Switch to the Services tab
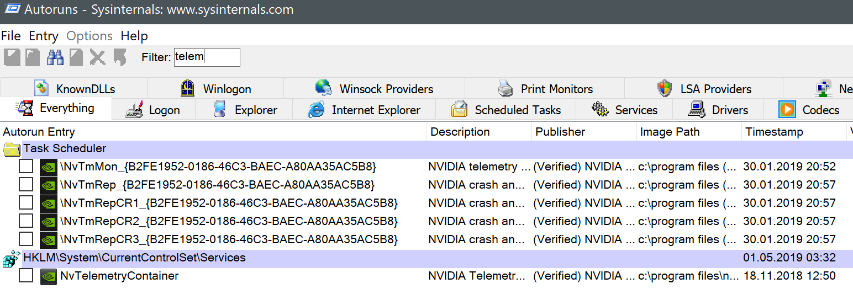 pos(624,110)
